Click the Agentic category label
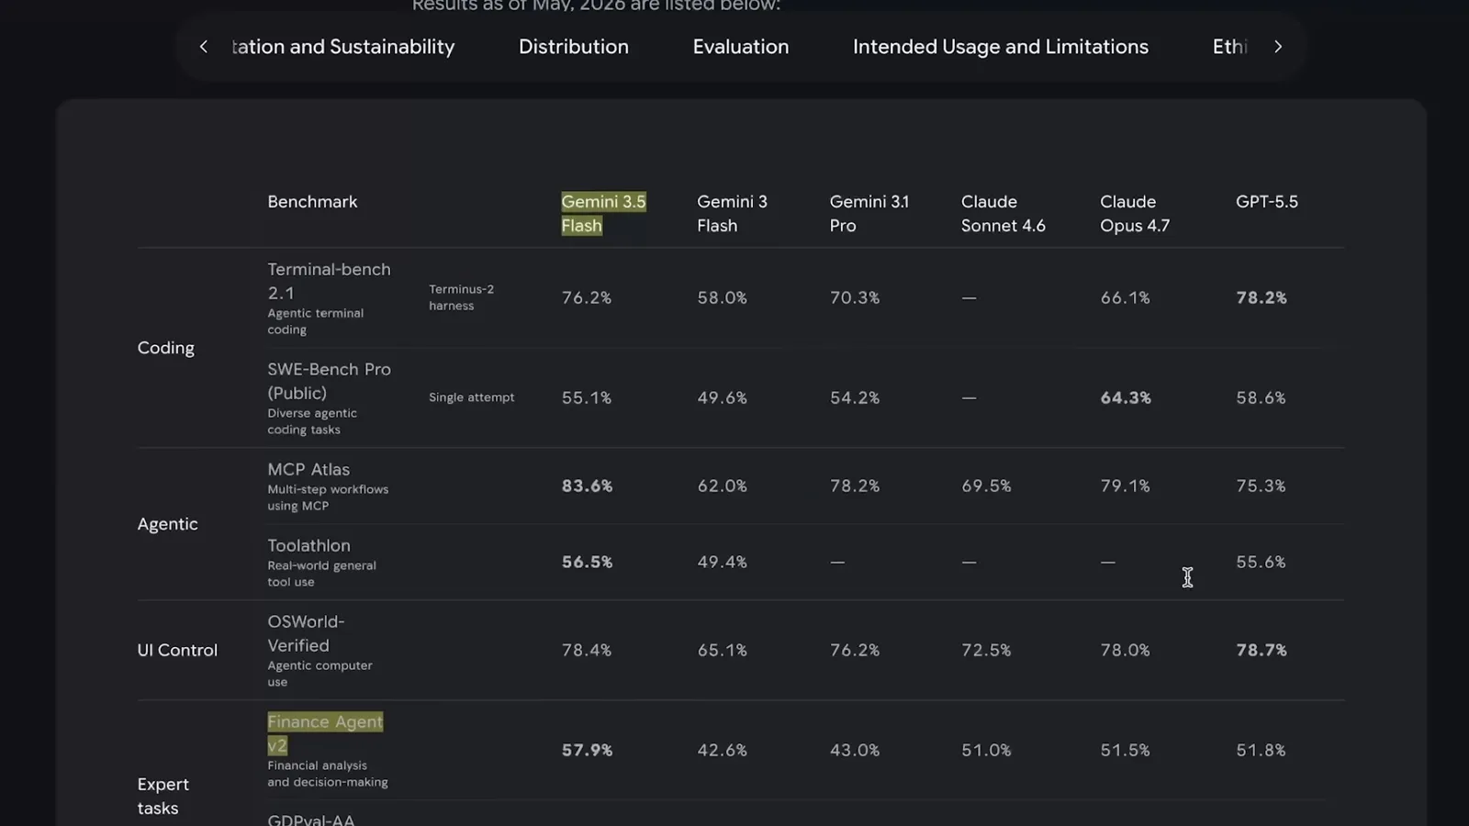 tap(167, 524)
